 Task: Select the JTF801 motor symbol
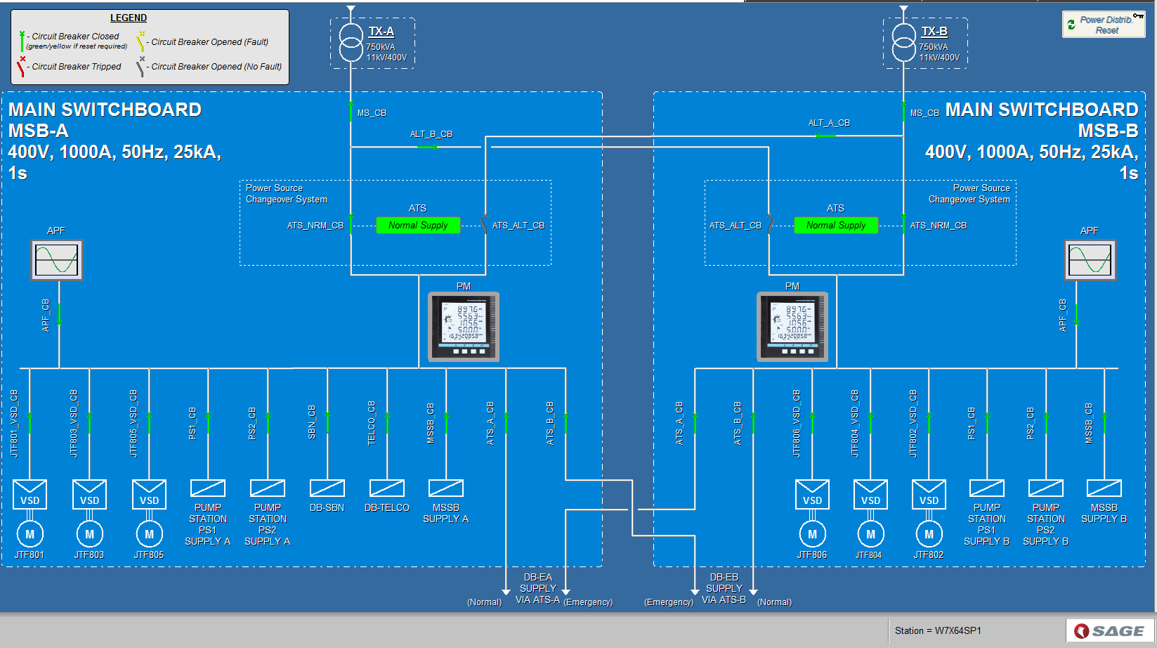[x=30, y=534]
